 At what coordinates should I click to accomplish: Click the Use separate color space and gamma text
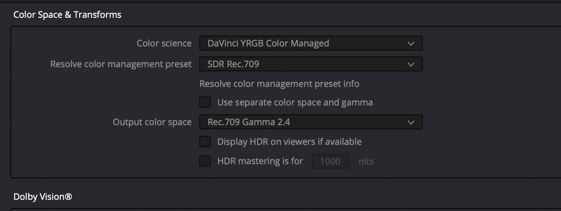295,102
